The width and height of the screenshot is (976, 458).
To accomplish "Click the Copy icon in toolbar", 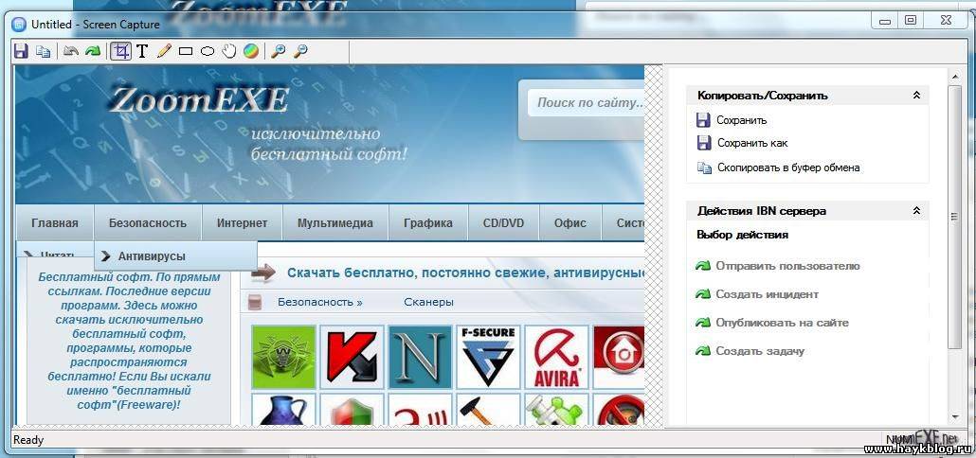I will (x=43, y=52).
